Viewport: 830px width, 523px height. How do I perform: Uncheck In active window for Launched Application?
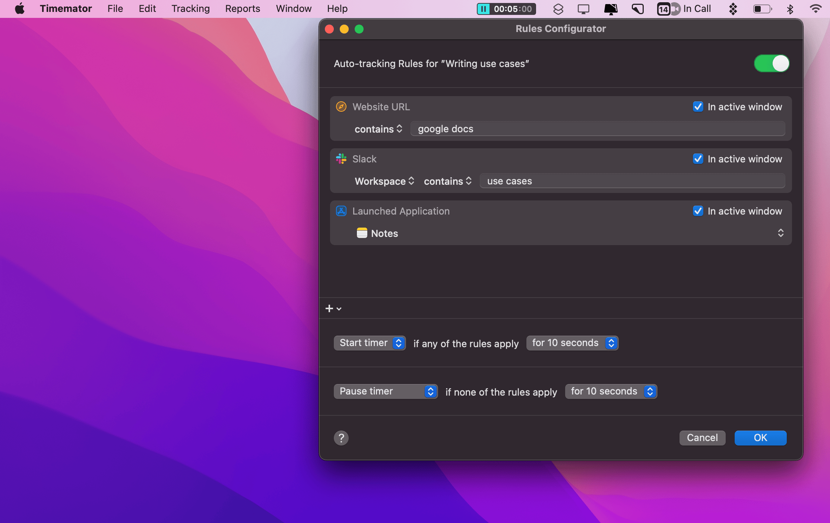698,211
